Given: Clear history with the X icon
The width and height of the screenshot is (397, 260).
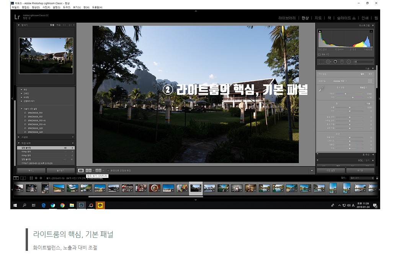Looking at the screenshot, I should pyautogui.click(x=73, y=143).
